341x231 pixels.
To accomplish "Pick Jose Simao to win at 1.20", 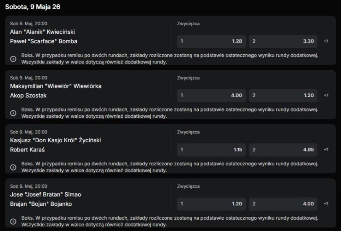I will (211, 204).
